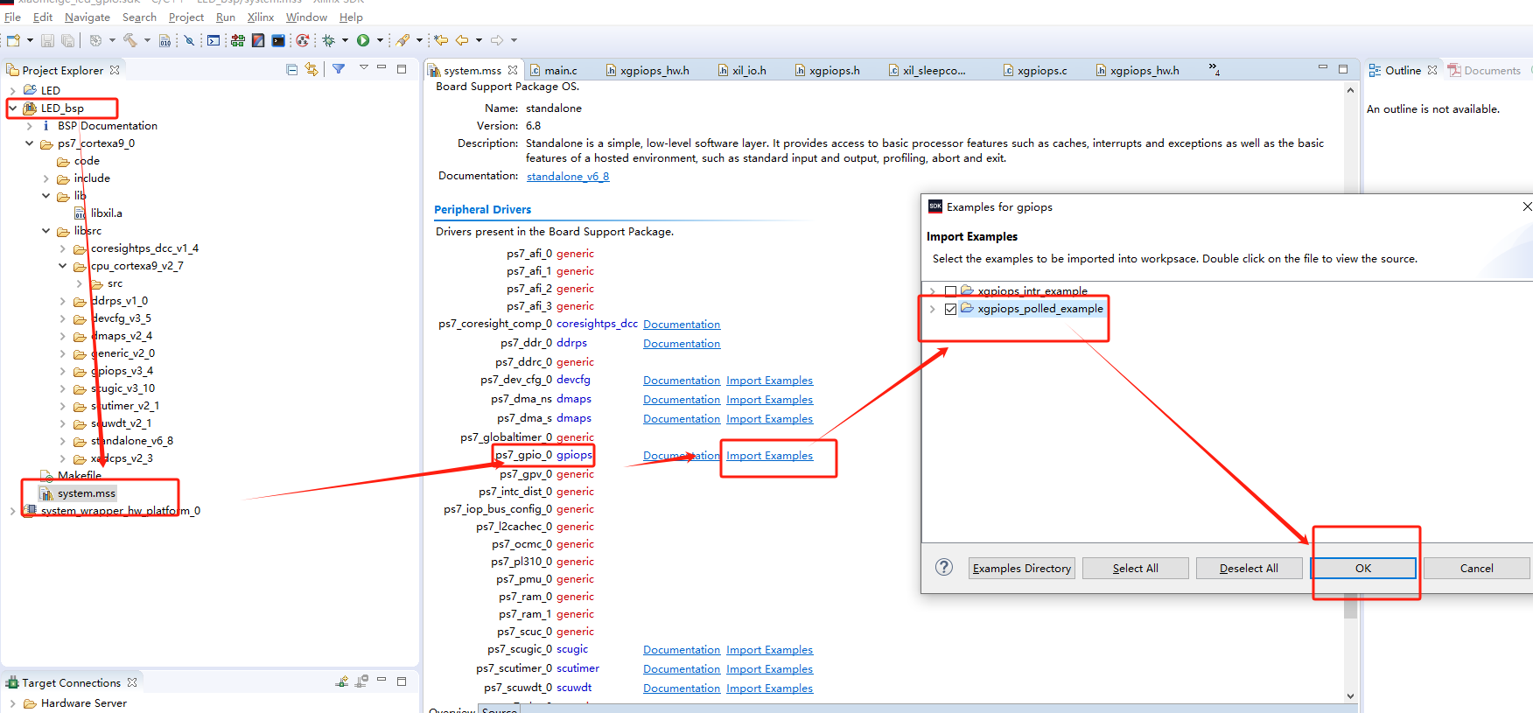Click the Back arrow navigation icon
Viewport: 1533px width, 713px height.
[462, 40]
